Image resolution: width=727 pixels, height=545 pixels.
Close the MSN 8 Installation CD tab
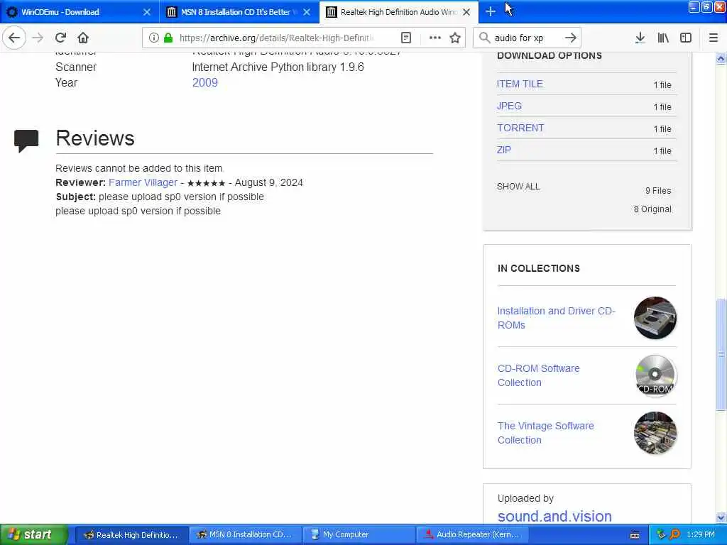click(307, 12)
